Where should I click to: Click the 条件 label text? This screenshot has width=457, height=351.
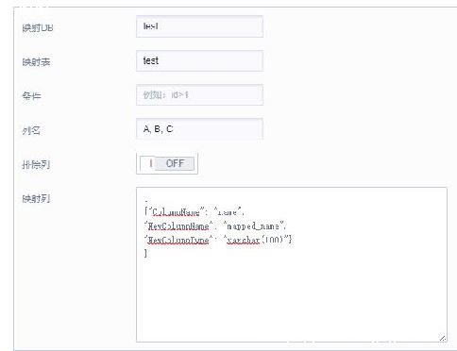tap(31, 96)
